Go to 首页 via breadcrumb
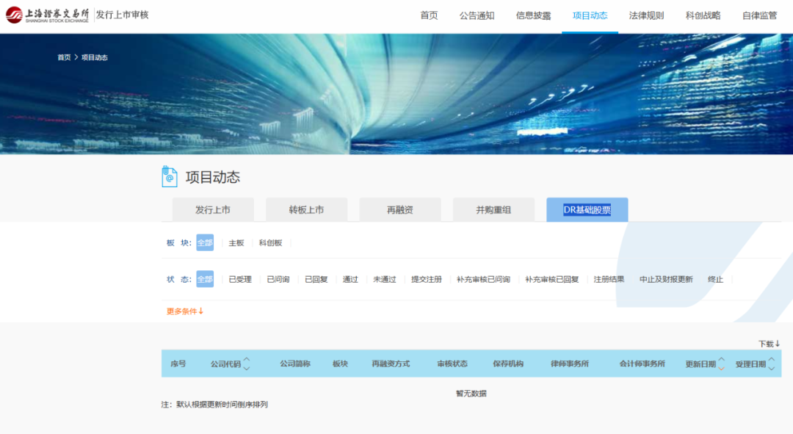The width and height of the screenshot is (793, 434). 64,58
